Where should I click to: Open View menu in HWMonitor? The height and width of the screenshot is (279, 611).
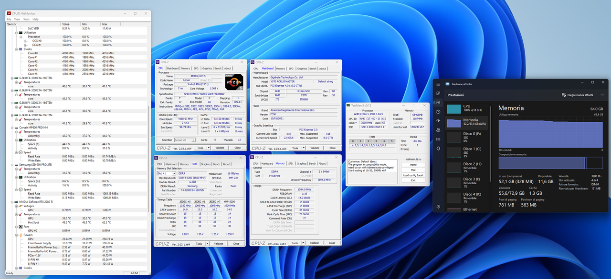pos(17,19)
